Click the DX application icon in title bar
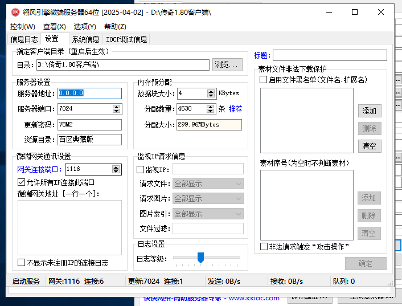Viewport: 402px width, 306px height. [15, 12]
